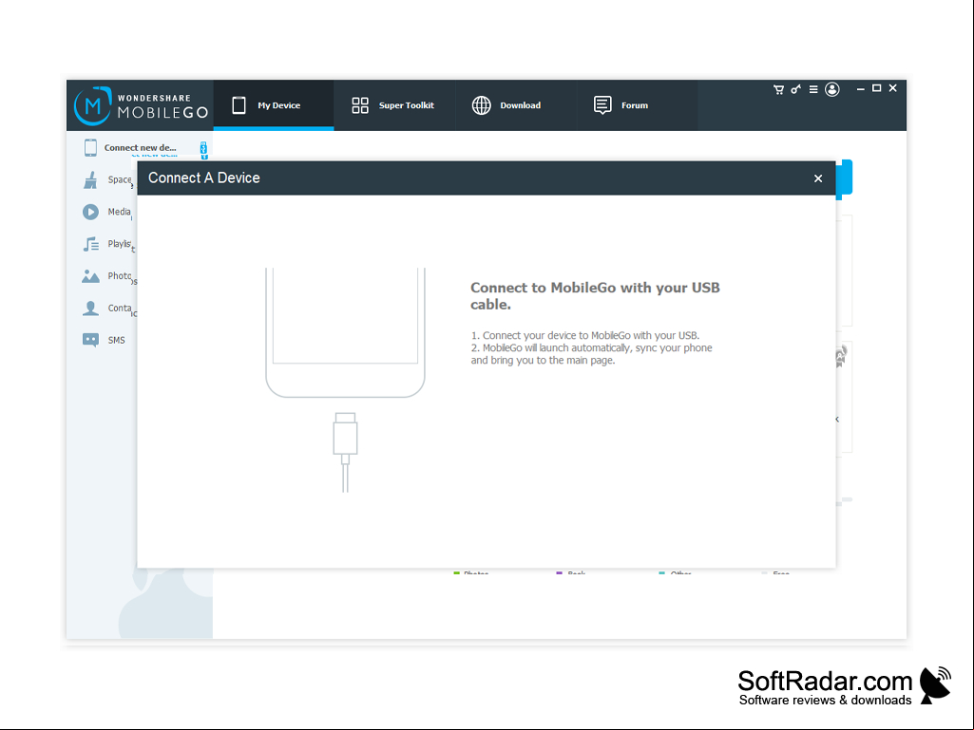The image size is (974, 730).
Task: Click the Space cleaner broom icon
Action: tap(90, 180)
